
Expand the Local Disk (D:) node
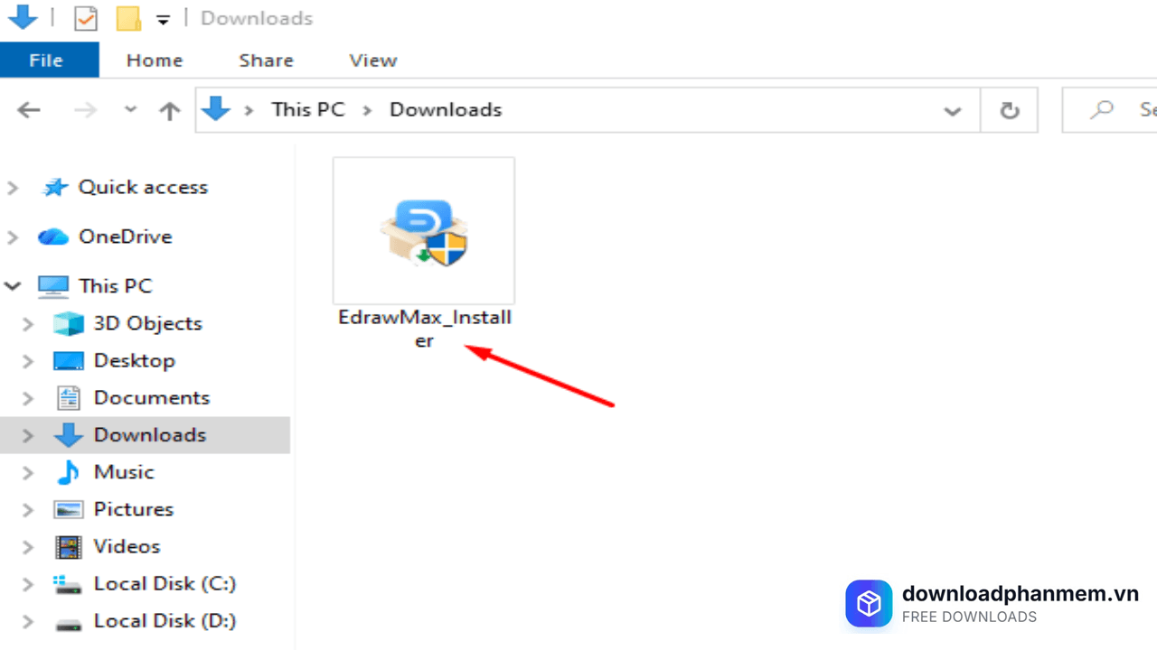point(28,621)
